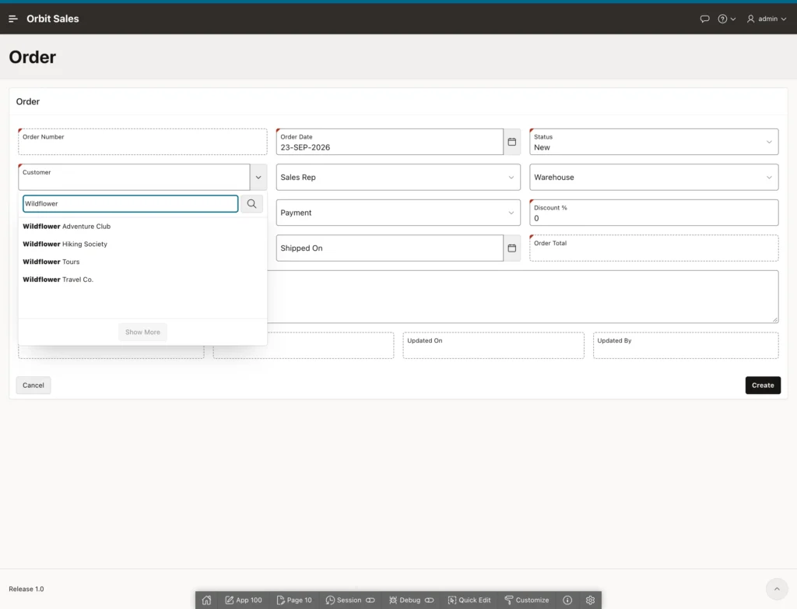The image size is (797, 609).
Task: Focus the customer search box
Action: 131,204
